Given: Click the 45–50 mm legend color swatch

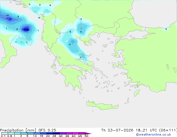Looking at the screenshot, I should [x=82, y=133].
